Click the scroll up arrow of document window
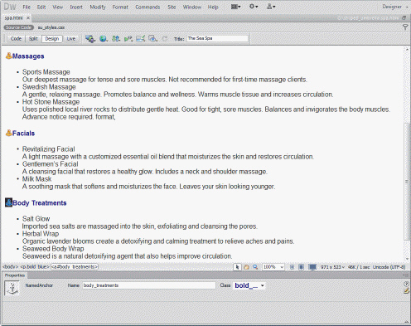Viewport: 411px width, 326px height. [x=407, y=49]
